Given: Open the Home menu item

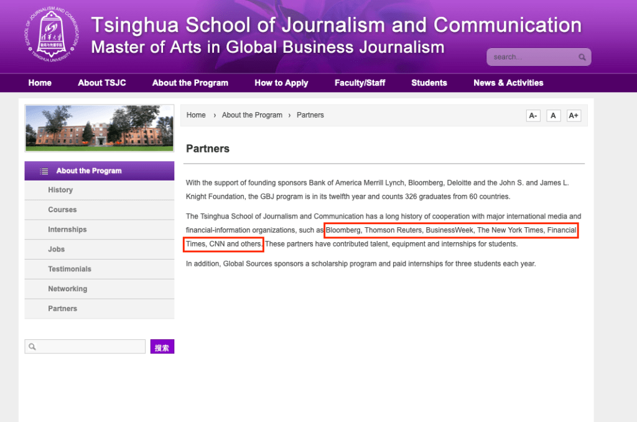Looking at the screenshot, I should tap(40, 83).
